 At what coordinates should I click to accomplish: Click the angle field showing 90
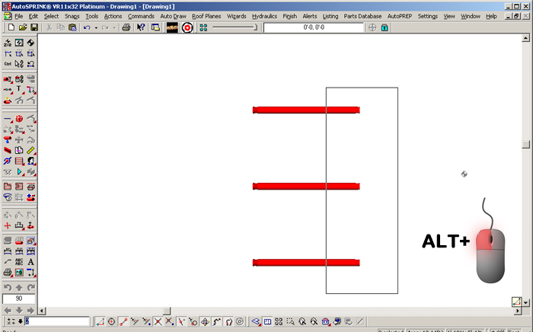pos(18,299)
